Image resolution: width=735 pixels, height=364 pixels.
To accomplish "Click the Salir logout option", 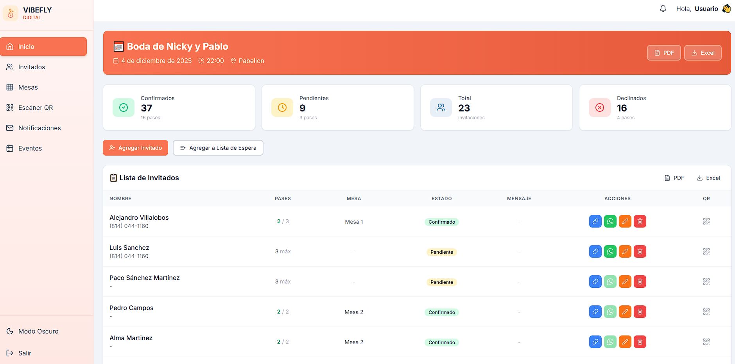I will [x=24, y=353].
